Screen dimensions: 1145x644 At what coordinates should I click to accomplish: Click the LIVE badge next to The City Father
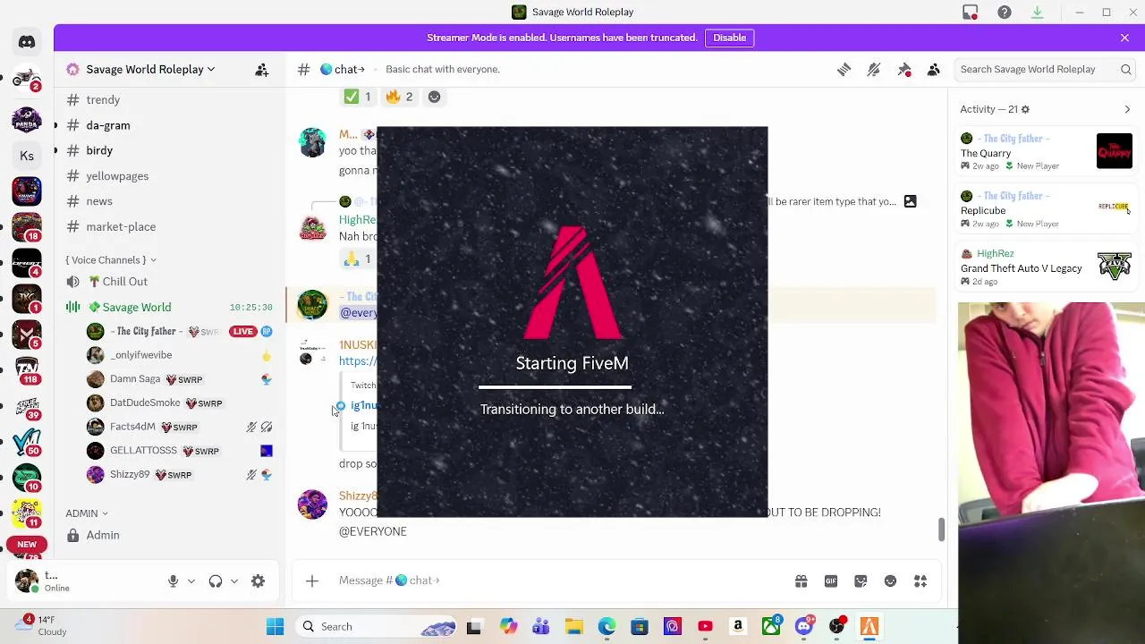(x=242, y=332)
